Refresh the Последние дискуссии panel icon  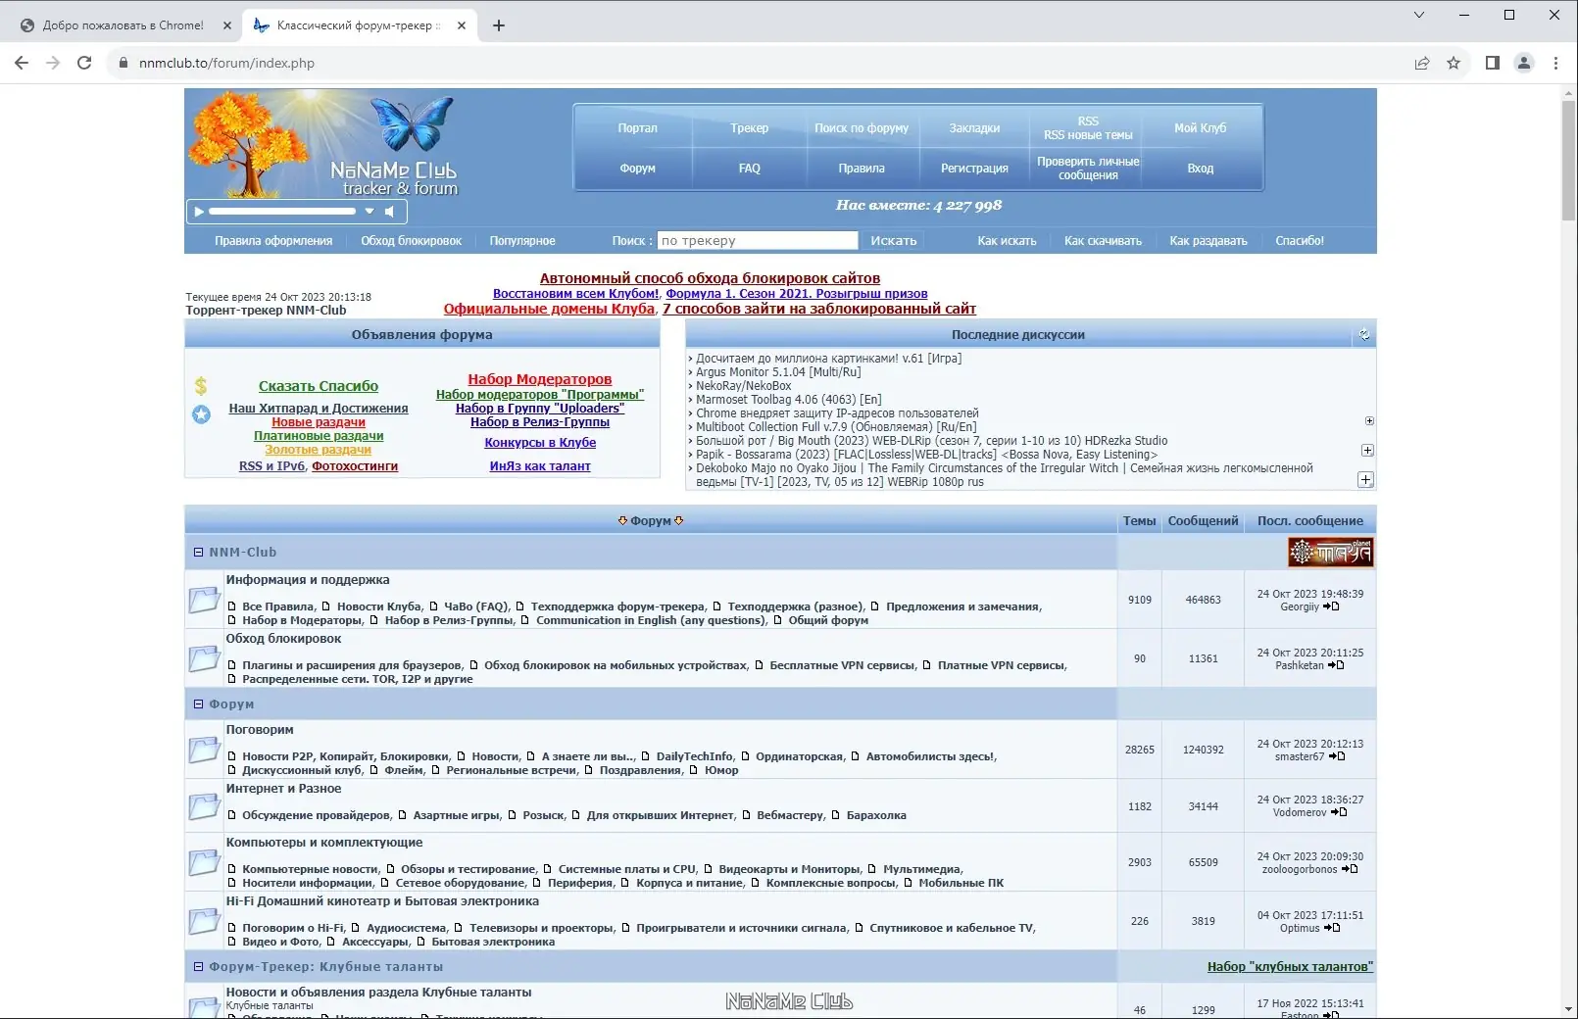1364,333
